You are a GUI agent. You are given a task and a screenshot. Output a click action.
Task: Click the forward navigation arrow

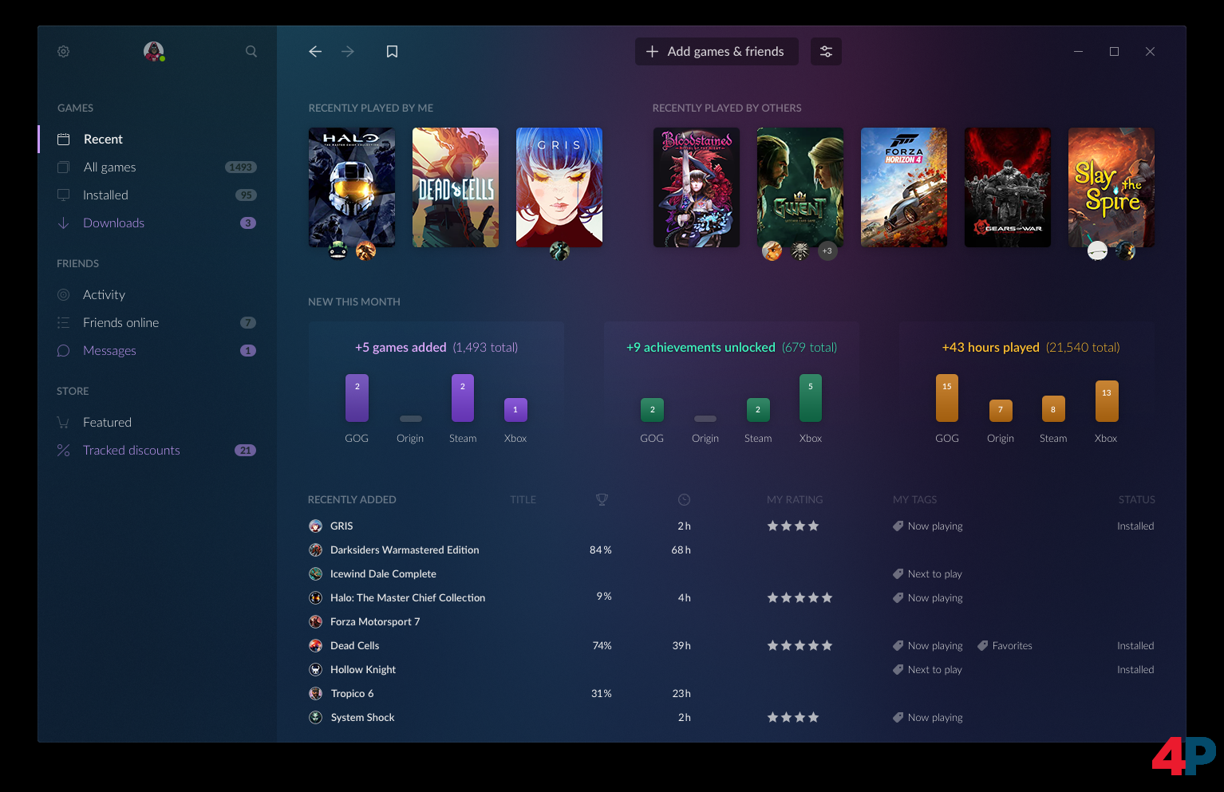(x=348, y=52)
